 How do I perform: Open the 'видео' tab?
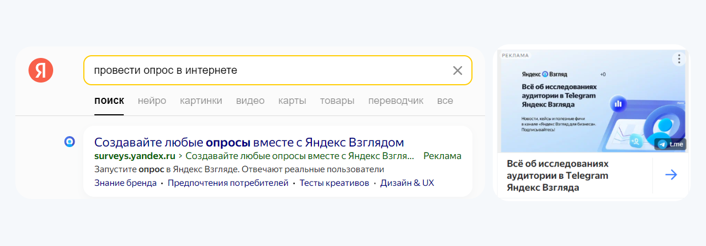point(250,101)
